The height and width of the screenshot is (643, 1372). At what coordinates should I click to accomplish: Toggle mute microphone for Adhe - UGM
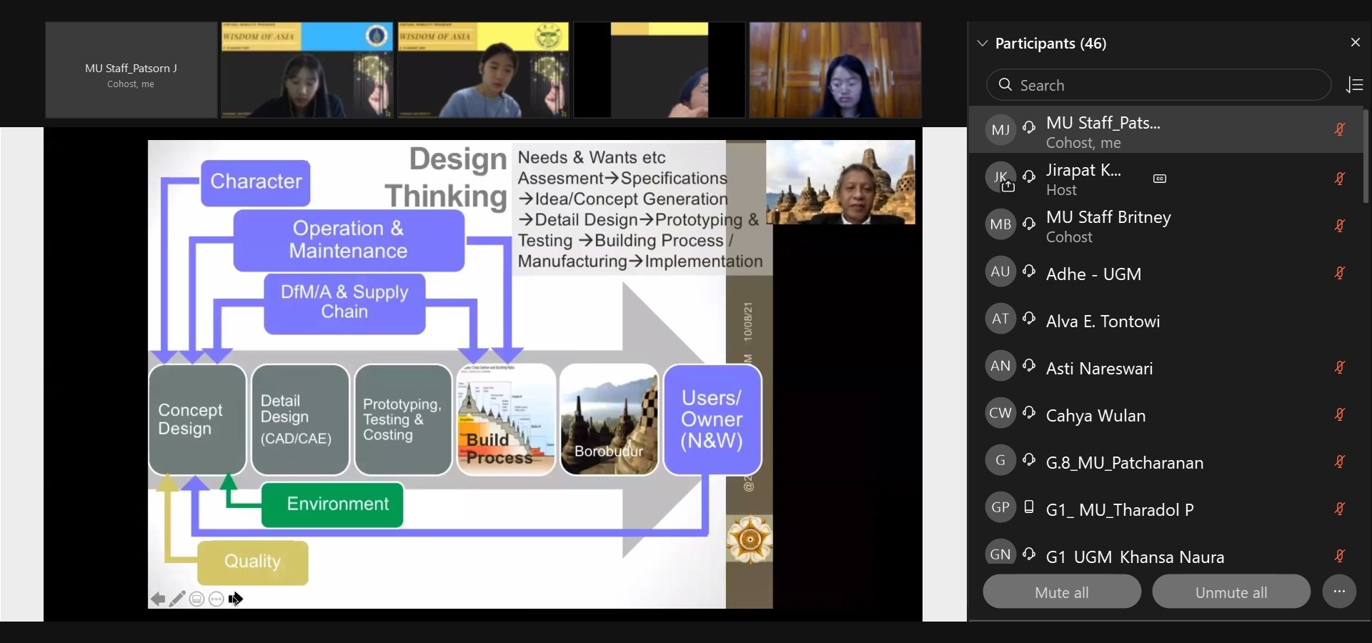tap(1340, 273)
